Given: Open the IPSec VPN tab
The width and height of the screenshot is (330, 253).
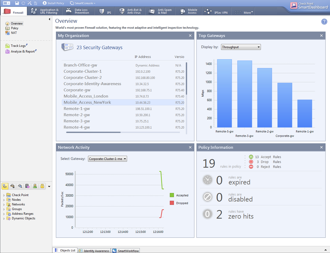Looking at the screenshot, I should tap(216, 11).
